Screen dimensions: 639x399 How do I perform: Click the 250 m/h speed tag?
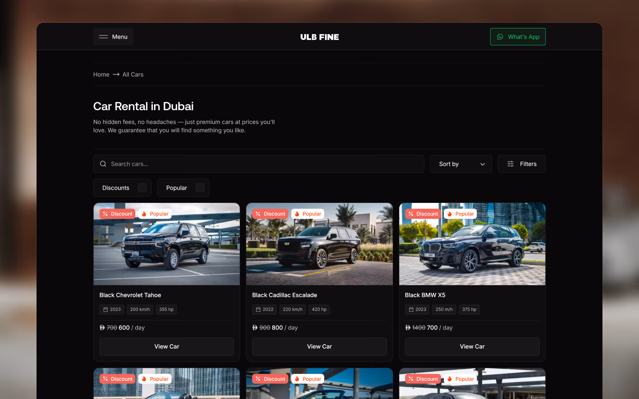tap(444, 310)
